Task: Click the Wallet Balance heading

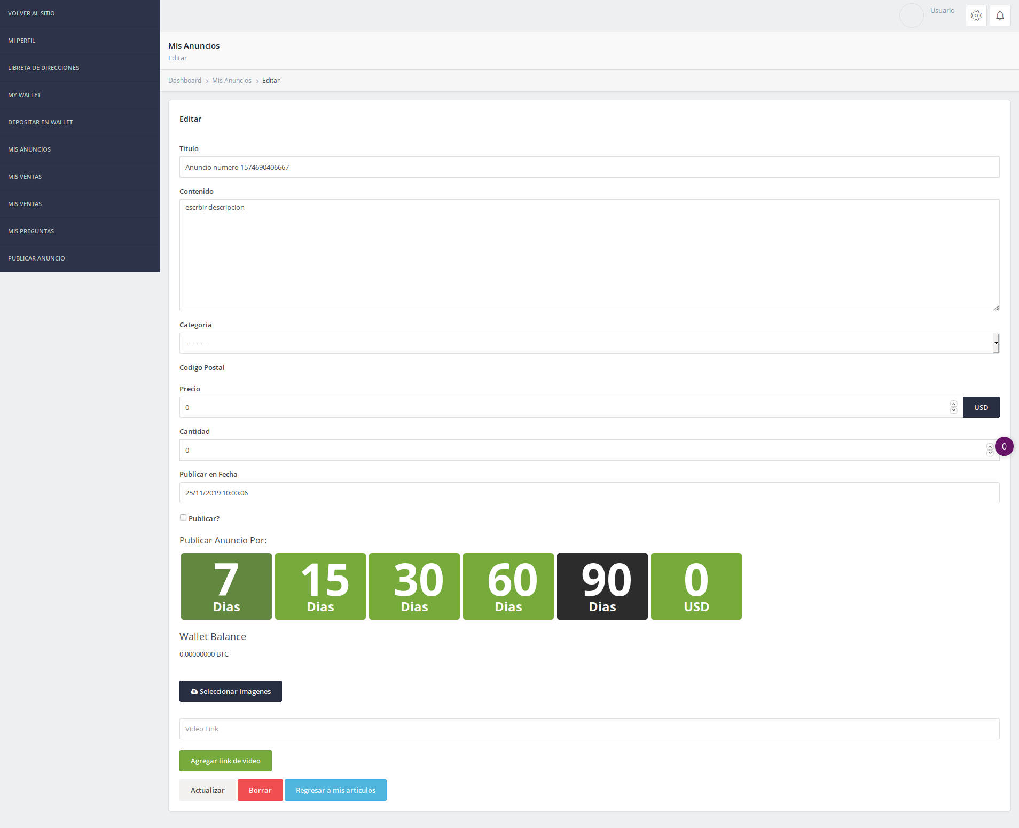Action: 213,636
